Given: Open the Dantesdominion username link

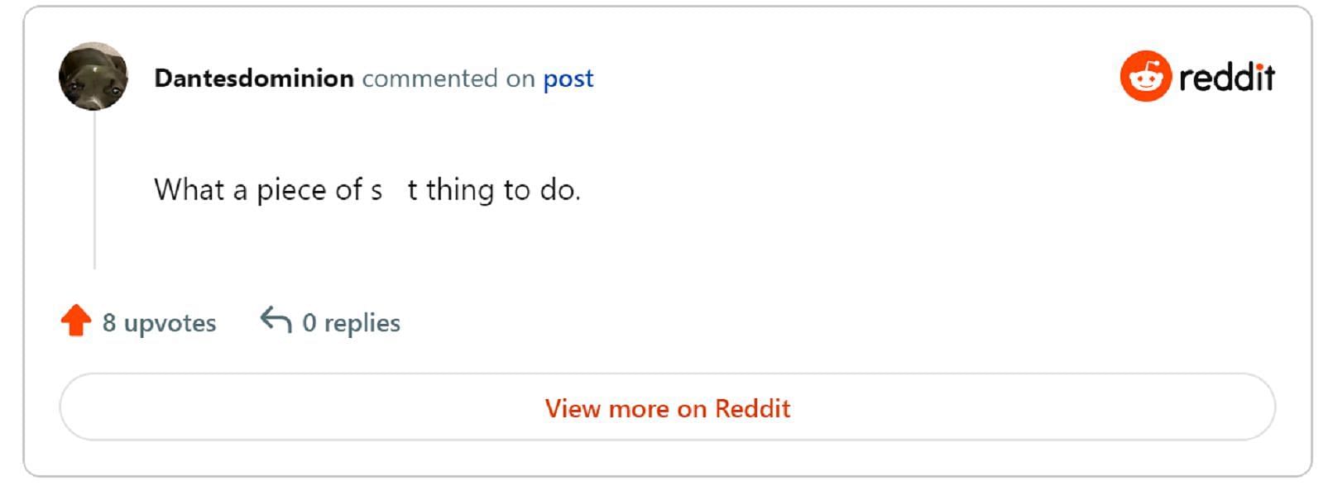Looking at the screenshot, I should pos(254,78).
